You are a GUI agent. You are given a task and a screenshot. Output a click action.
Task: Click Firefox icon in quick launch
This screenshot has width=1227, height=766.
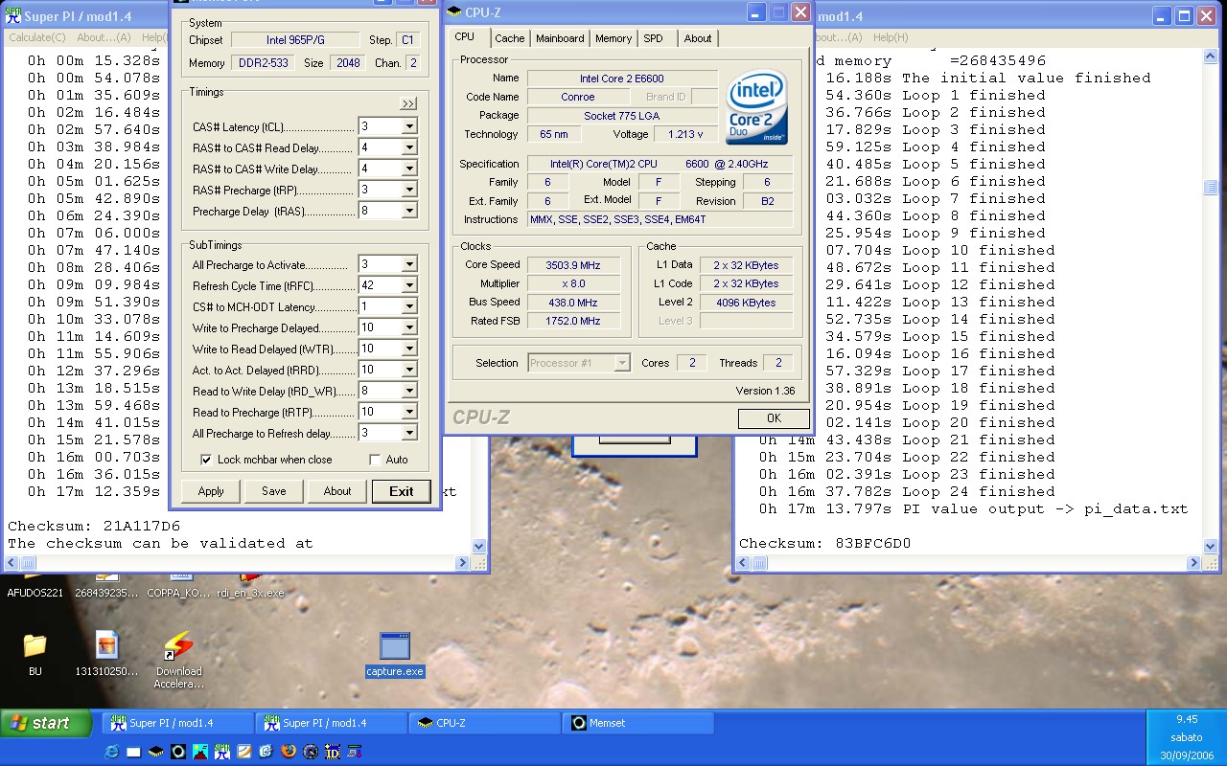(289, 752)
